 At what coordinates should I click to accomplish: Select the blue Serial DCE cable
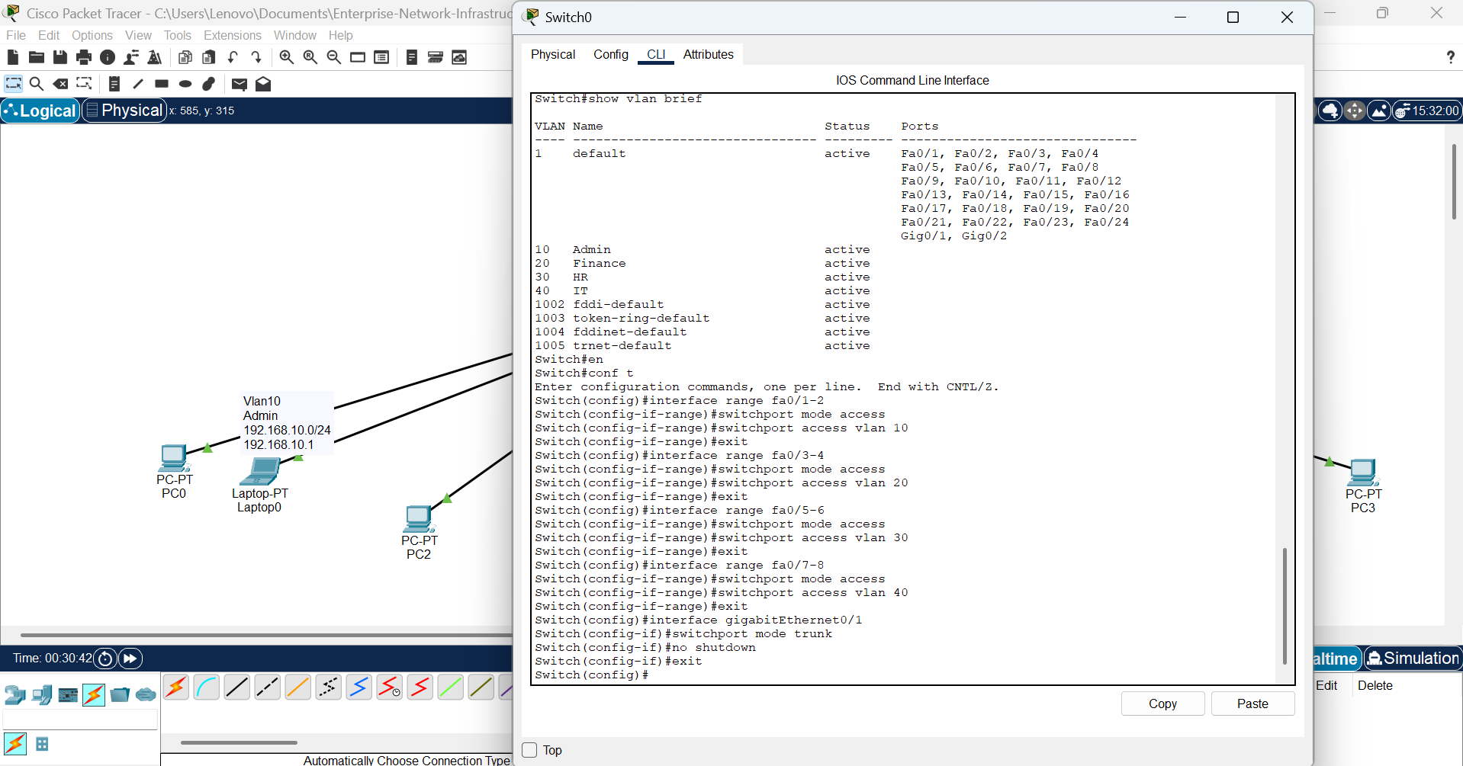click(x=359, y=687)
